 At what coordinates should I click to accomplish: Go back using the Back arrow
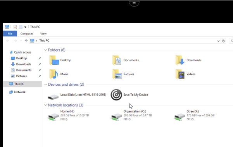click(8, 41)
